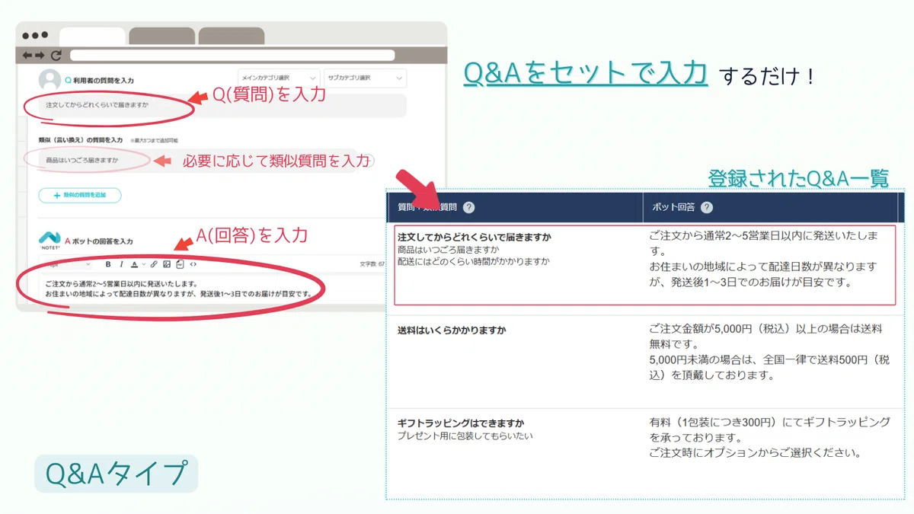Choose text color with the underlined A
The height and width of the screenshot is (514, 914).
coord(134,264)
